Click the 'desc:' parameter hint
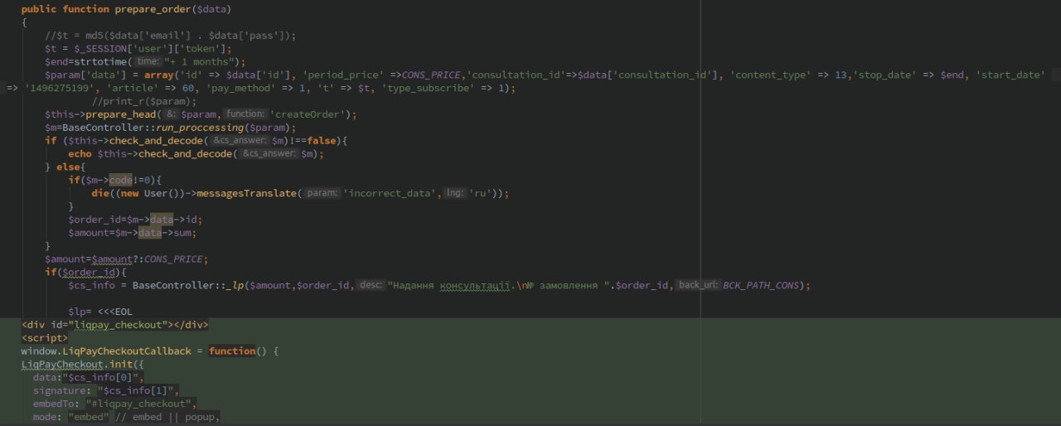This screenshot has width=1061, height=426. 371,285
